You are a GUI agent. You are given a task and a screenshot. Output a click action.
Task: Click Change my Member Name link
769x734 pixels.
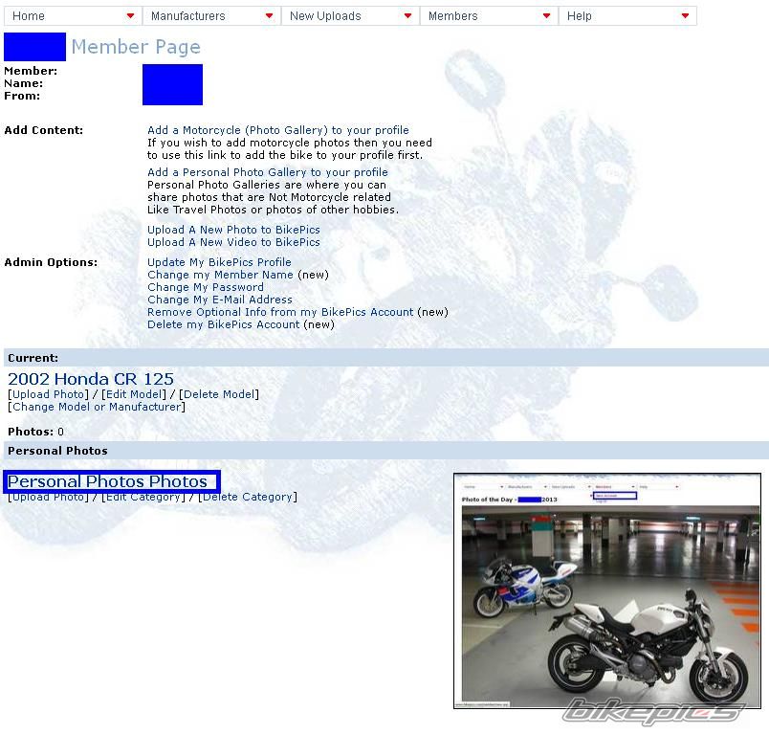[220, 275]
